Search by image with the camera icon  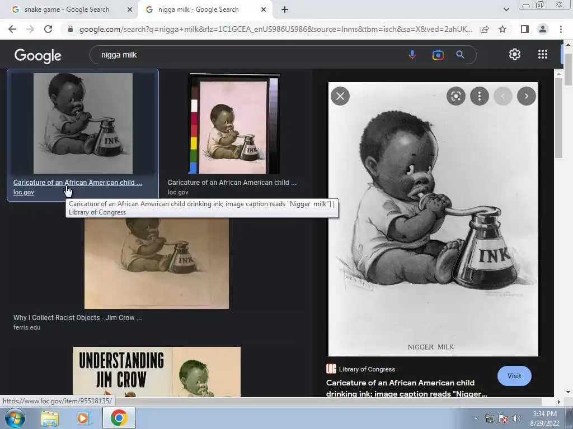tap(438, 55)
